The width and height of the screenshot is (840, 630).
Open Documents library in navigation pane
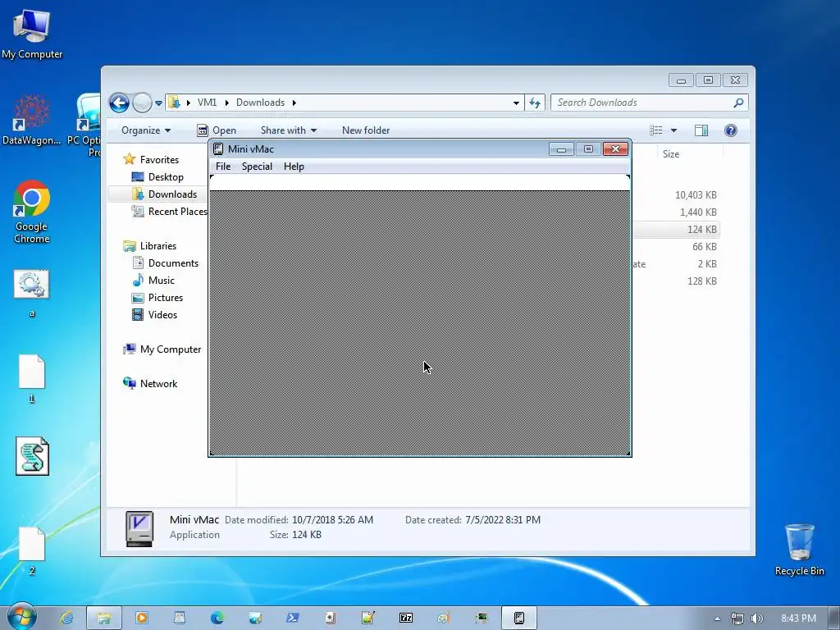click(x=173, y=263)
